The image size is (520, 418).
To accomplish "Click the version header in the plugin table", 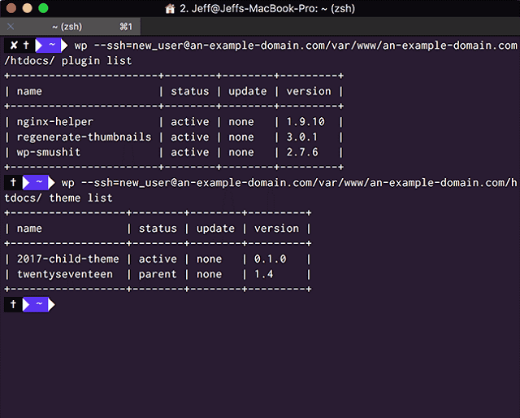I will 309,91.
